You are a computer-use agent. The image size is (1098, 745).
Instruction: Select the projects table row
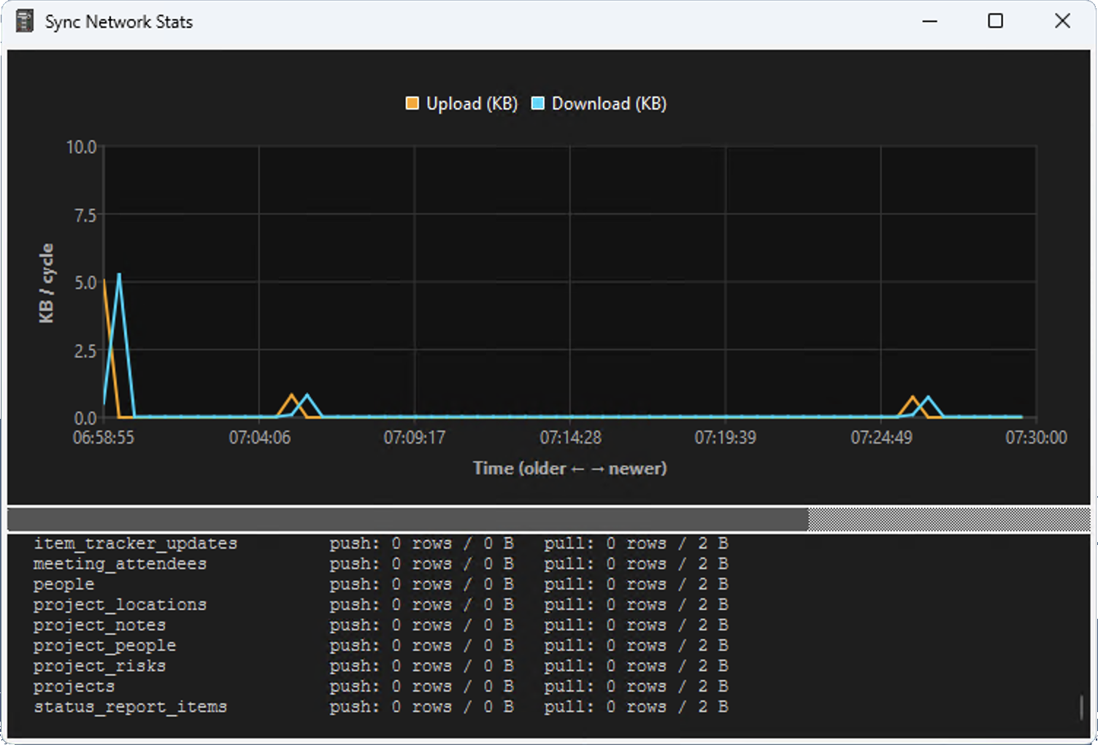coord(381,687)
